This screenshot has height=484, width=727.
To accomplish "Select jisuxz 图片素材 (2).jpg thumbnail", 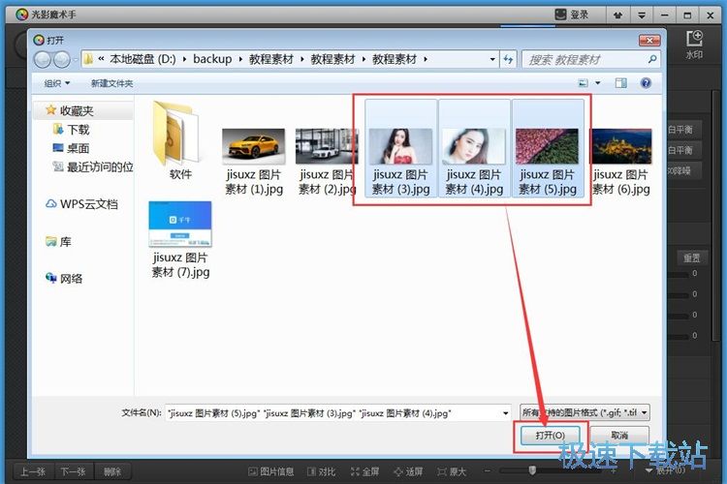I will coord(327,162).
